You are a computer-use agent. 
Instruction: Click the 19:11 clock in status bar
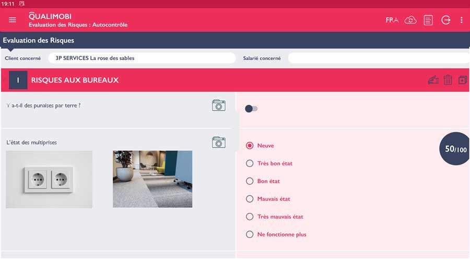8,4
